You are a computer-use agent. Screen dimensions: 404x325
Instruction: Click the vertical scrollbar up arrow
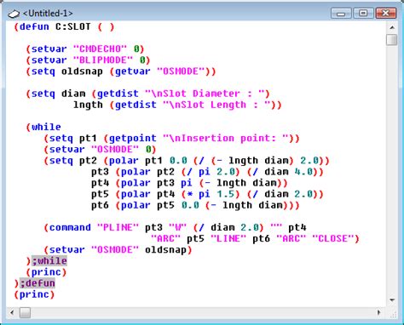(392, 27)
